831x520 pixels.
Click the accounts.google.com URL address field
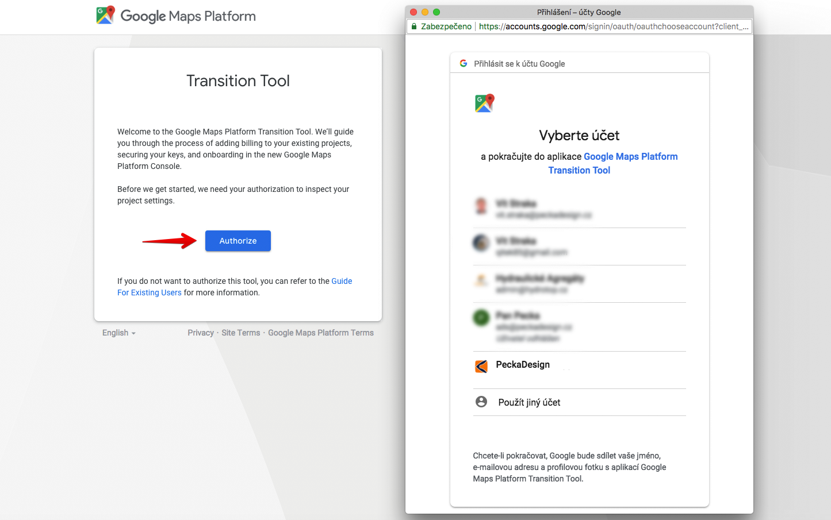pos(613,26)
